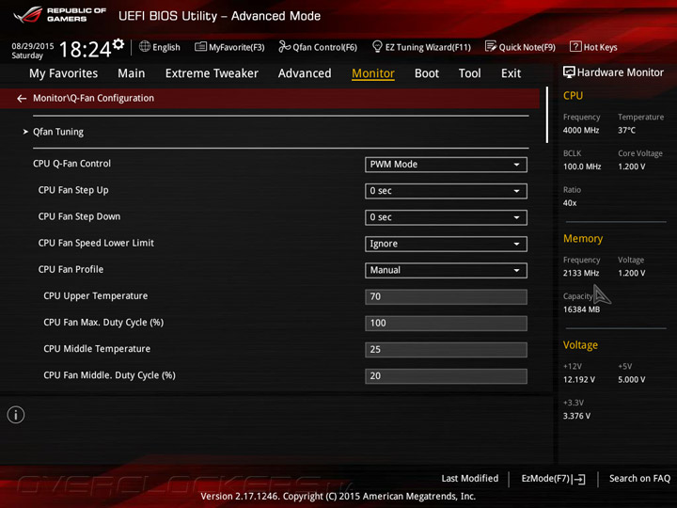Click the settings gear next to the clock

pos(118,44)
